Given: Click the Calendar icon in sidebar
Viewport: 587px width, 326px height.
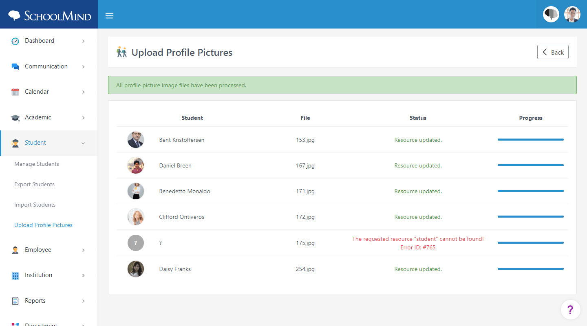Looking at the screenshot, I should (15, 92).
